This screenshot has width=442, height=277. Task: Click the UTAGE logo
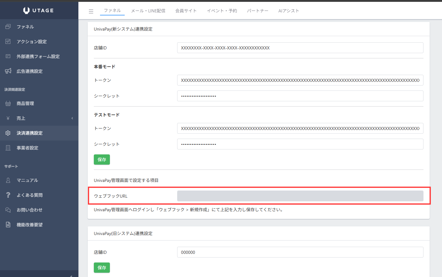(39, 10)
